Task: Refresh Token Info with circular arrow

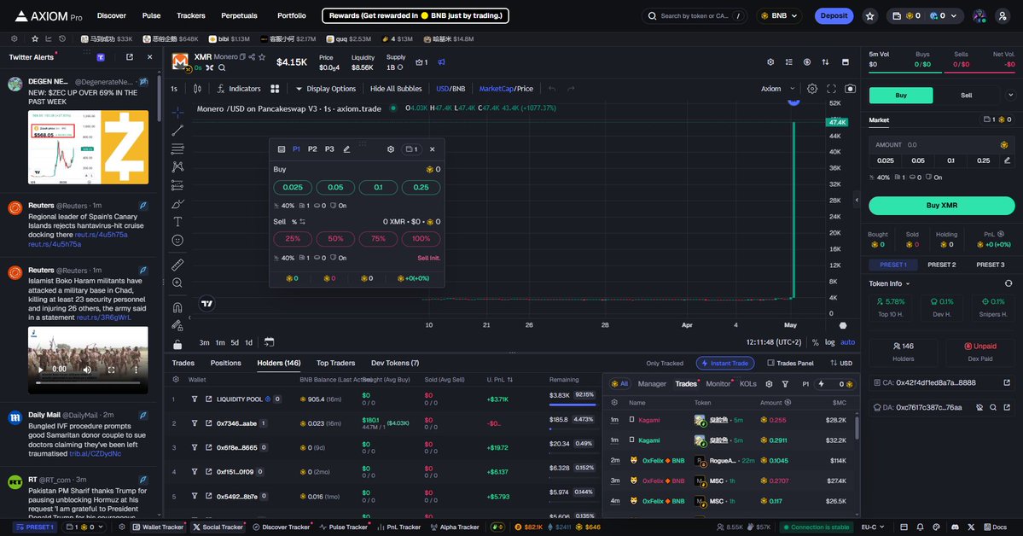Action: [1008, 283]
